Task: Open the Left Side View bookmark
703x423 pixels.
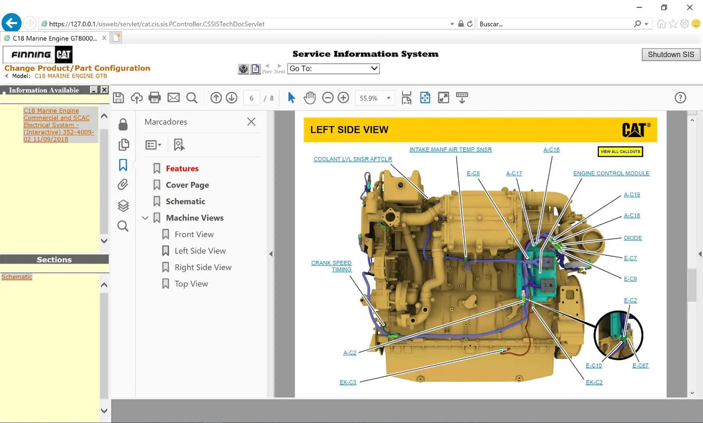Action: 200,251
